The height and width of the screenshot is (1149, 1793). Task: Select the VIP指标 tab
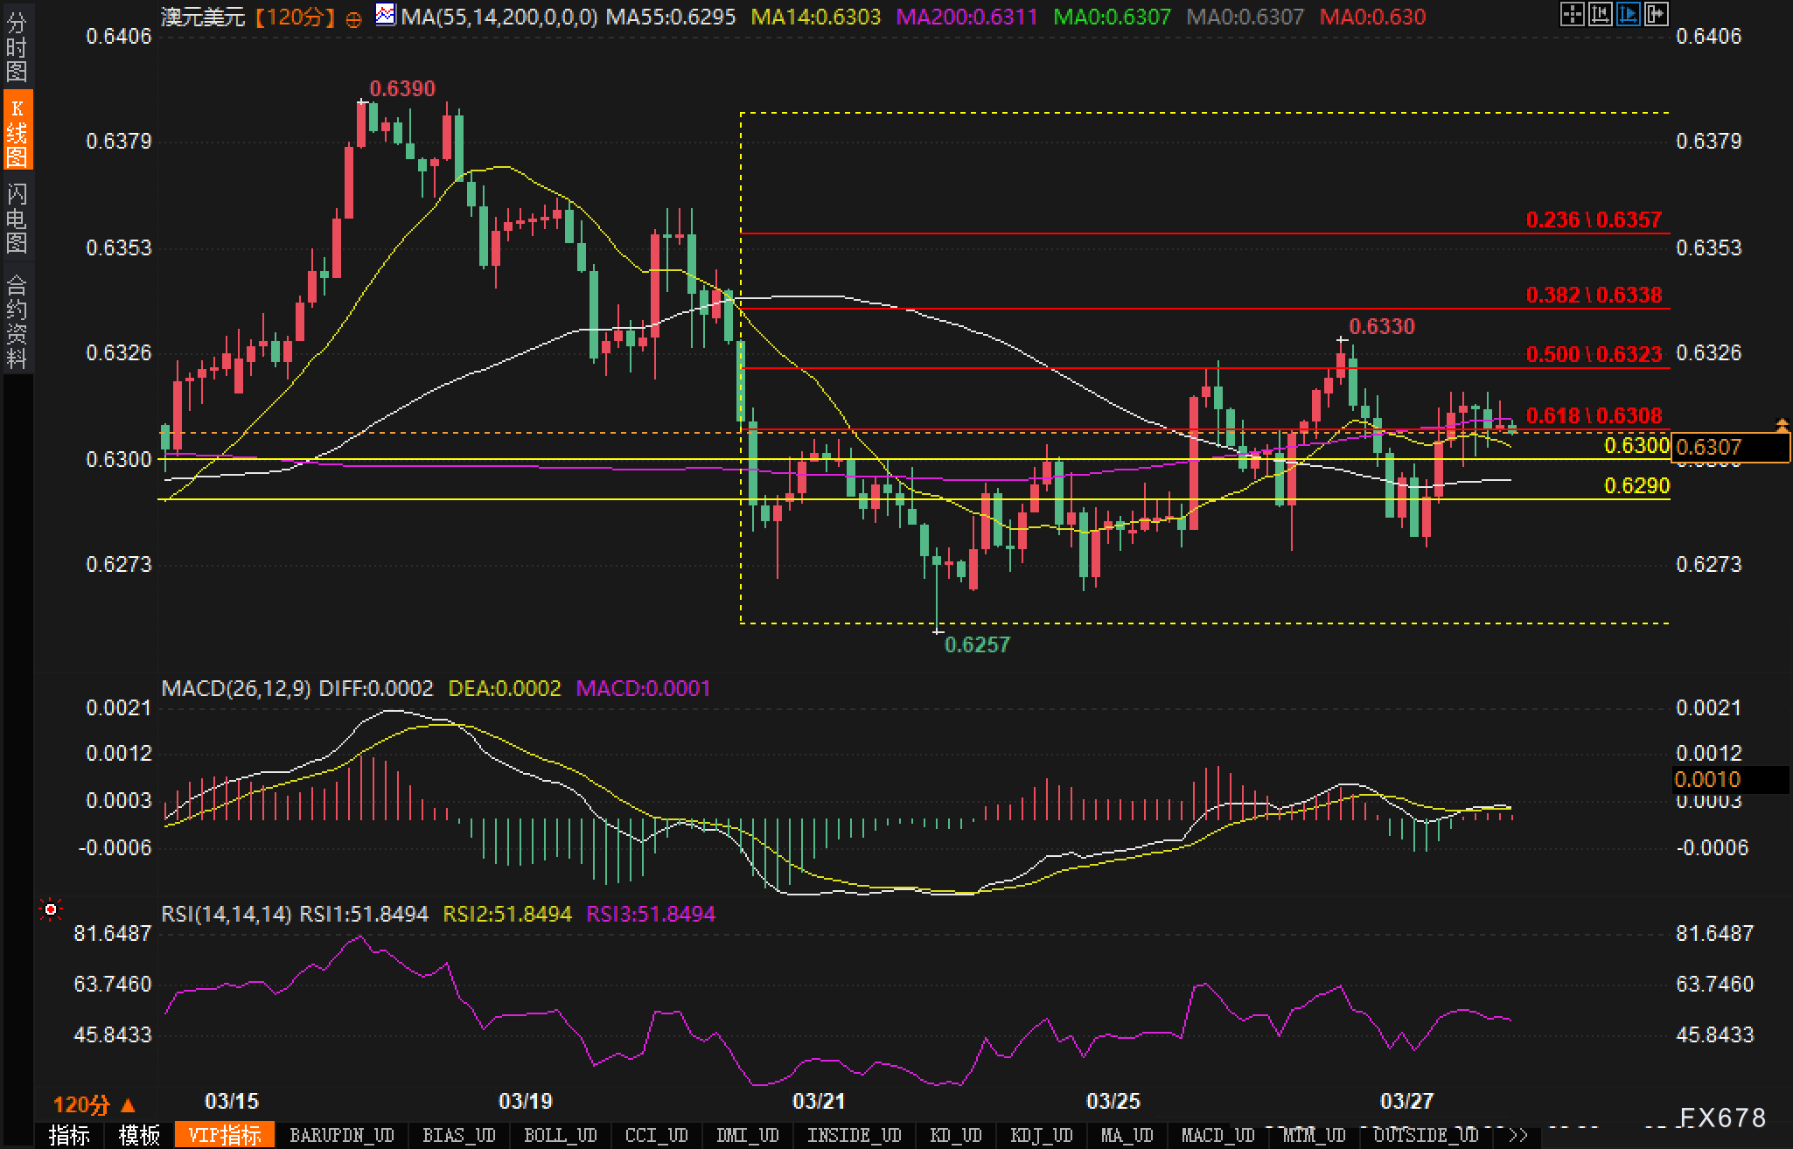[225, 1135]
